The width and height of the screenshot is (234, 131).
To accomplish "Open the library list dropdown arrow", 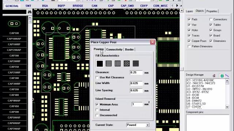I will tap(181, 6).
